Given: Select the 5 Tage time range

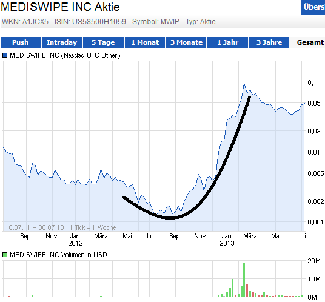Looking at the screenshot, I should (x=103, y=42).
